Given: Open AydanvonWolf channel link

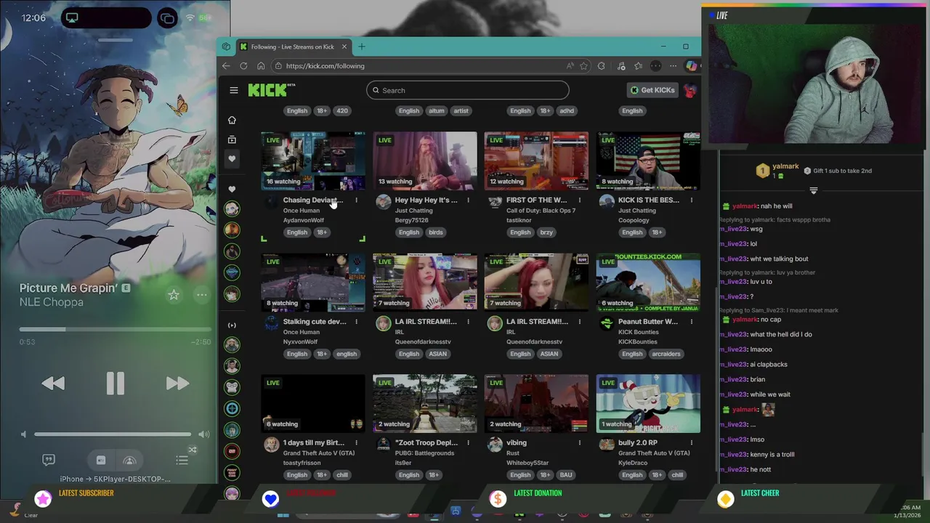Looking at the screenshot, I should (x=303, y=220).
